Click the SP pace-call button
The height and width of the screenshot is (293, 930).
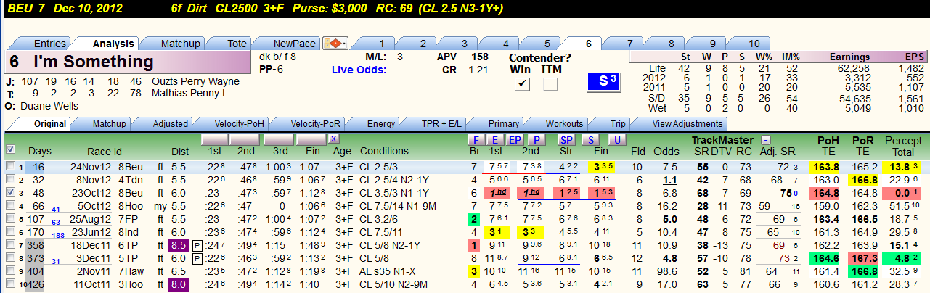tap(568, 139)
